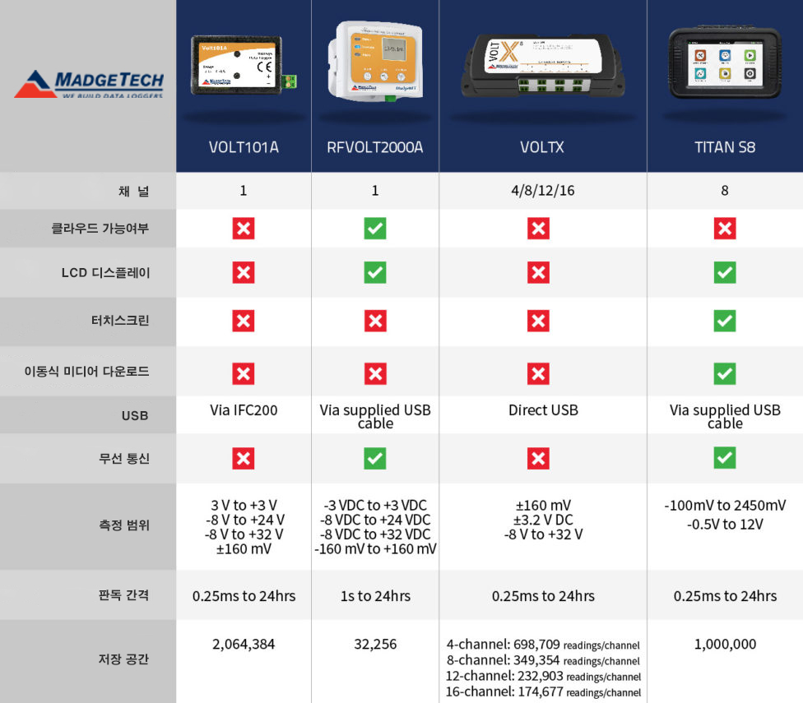The image size is (803, 703).
Task: Click RFVOLT2000A's green check for 무선 통신
Action: click(x=375, y=459)
